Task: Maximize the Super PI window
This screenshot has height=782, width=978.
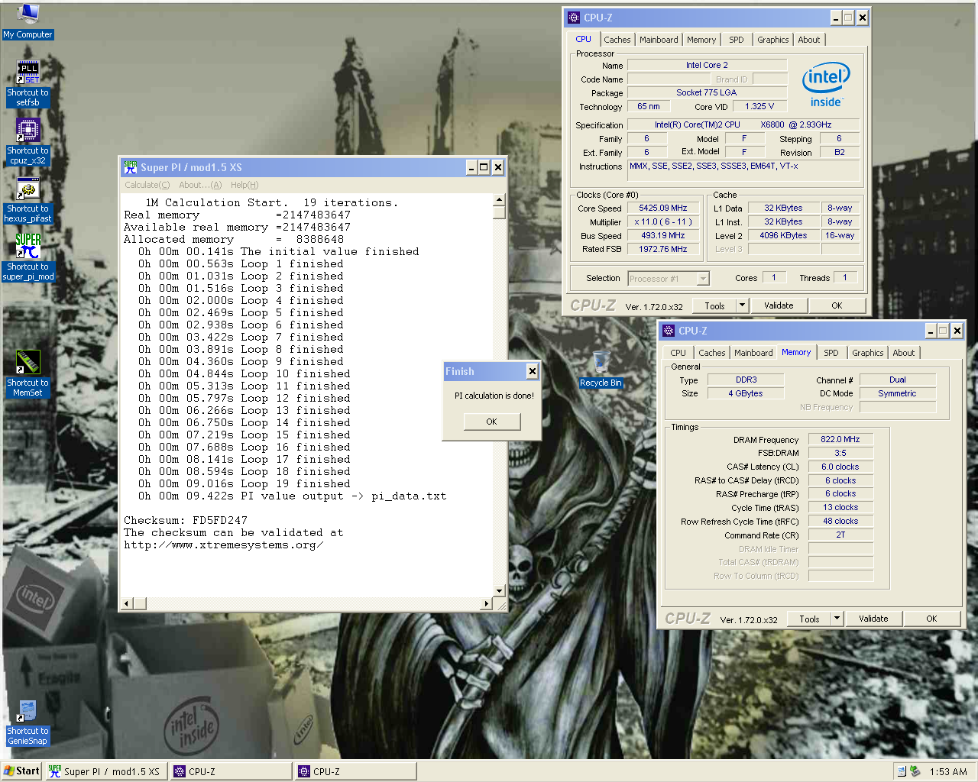Action: pyautogui.click(x=484, y=167)
